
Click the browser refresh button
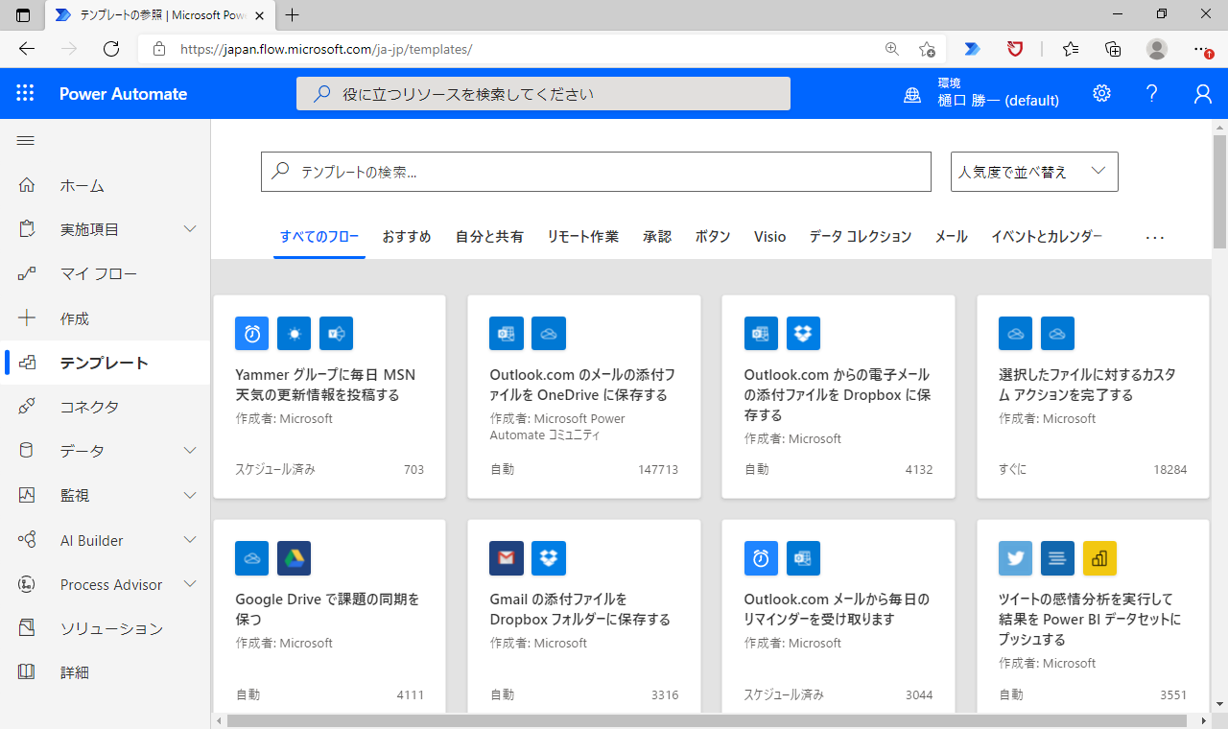(111, 49)
